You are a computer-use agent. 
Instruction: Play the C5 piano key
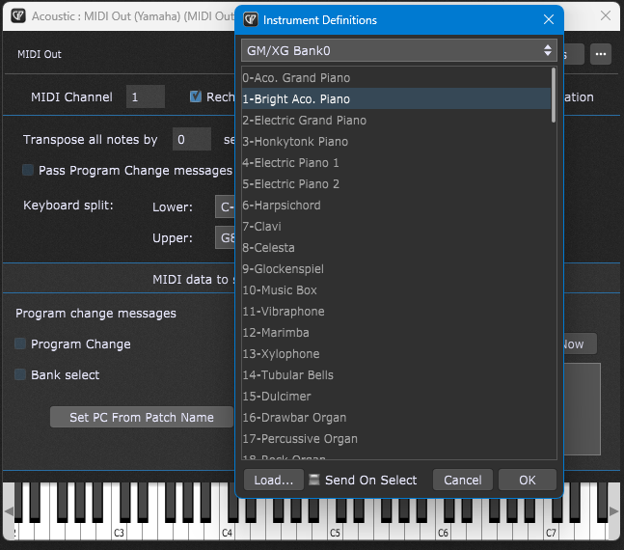tap(335, 532)
